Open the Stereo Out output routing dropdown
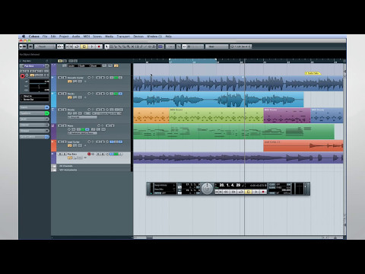This screenshot has width=365, height=274. click(34, 100)
